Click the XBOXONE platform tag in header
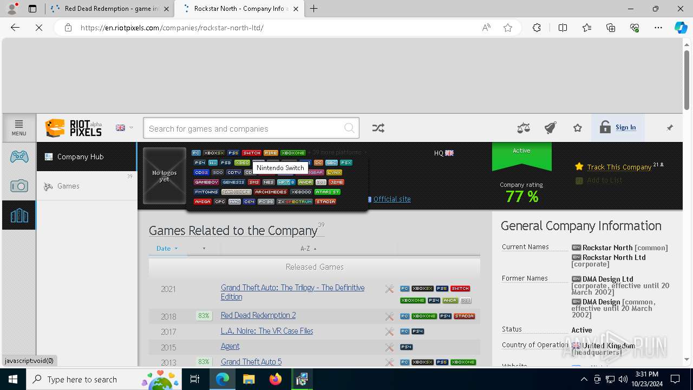 point(293,153)
